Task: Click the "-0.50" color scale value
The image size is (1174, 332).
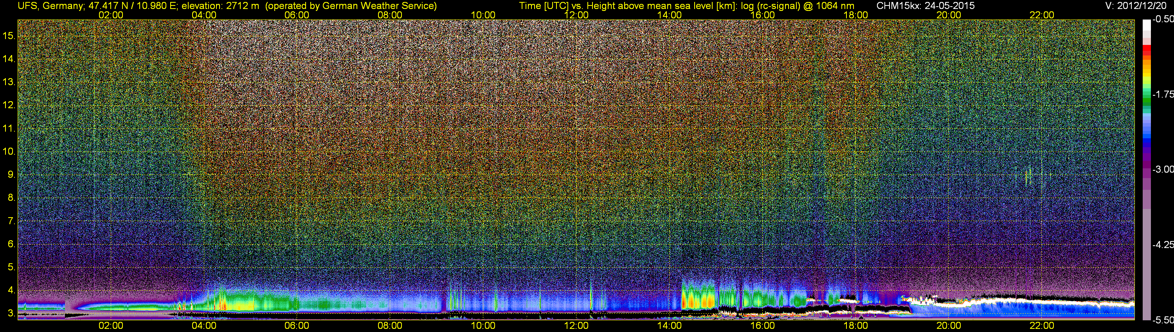Action: 1163,19
